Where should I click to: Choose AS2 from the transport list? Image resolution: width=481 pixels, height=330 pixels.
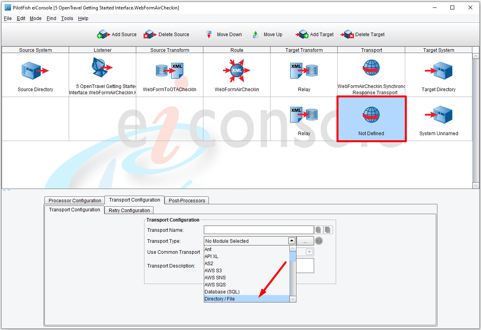(x=247, y=263)
